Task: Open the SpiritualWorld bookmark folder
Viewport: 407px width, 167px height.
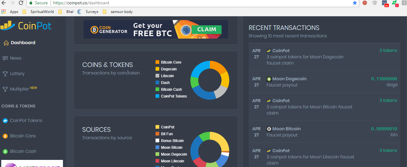Action: (38, 12)
